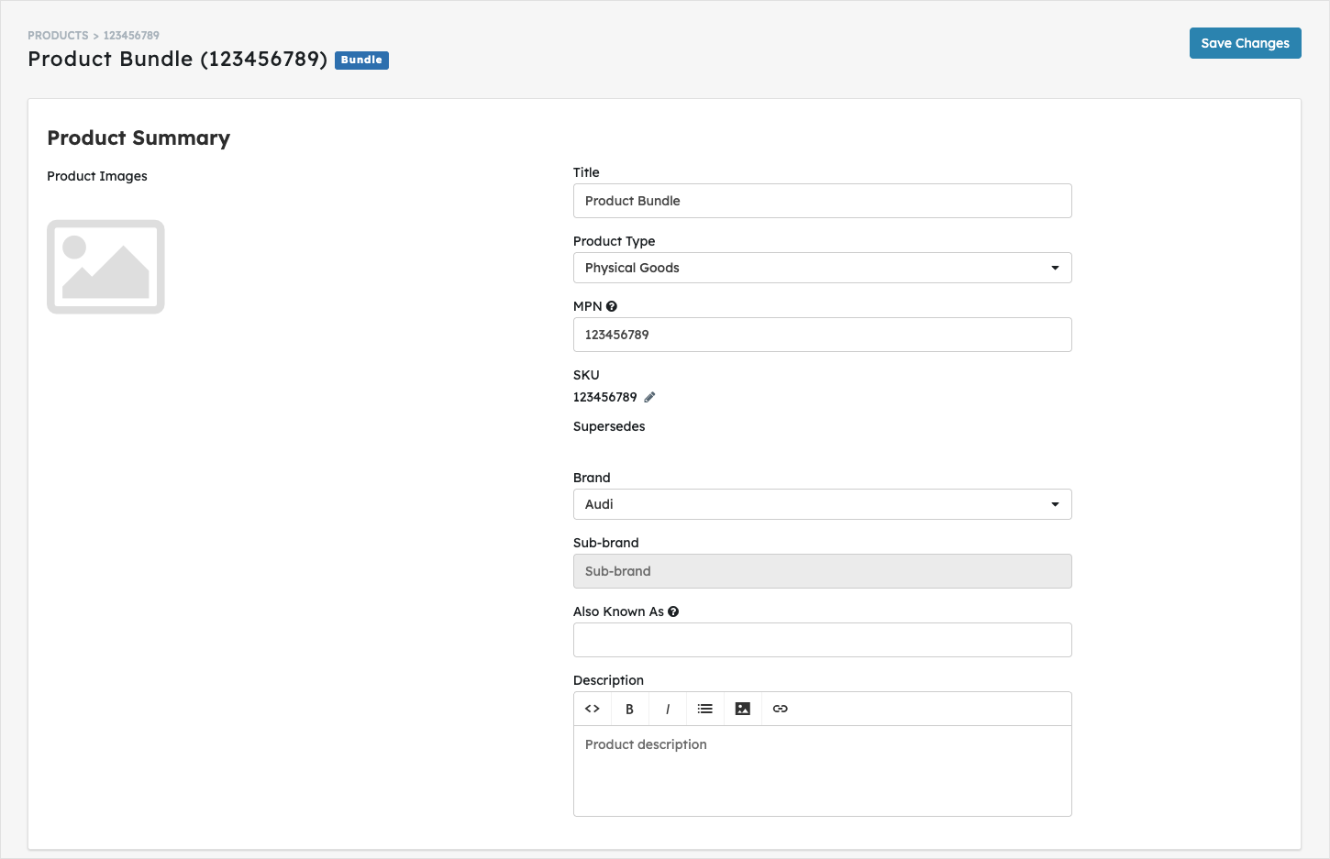
Task: Click the Product description text area
Action: coord(822,771)
